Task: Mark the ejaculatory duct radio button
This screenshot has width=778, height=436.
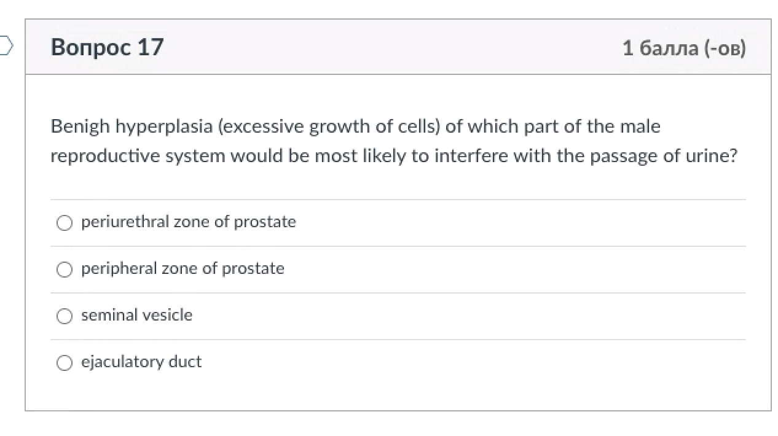Action: (x=65, y=362)
